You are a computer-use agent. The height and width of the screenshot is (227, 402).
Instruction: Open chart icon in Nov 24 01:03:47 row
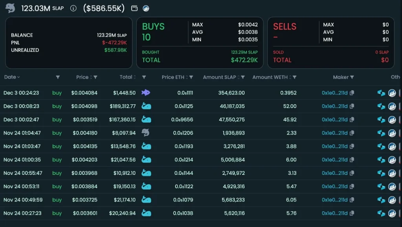(392, 146)
